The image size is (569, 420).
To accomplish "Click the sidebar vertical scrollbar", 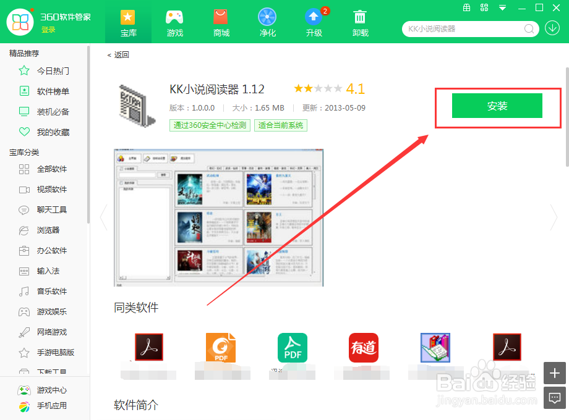I will pyautogui.click(x=88, y=134).
